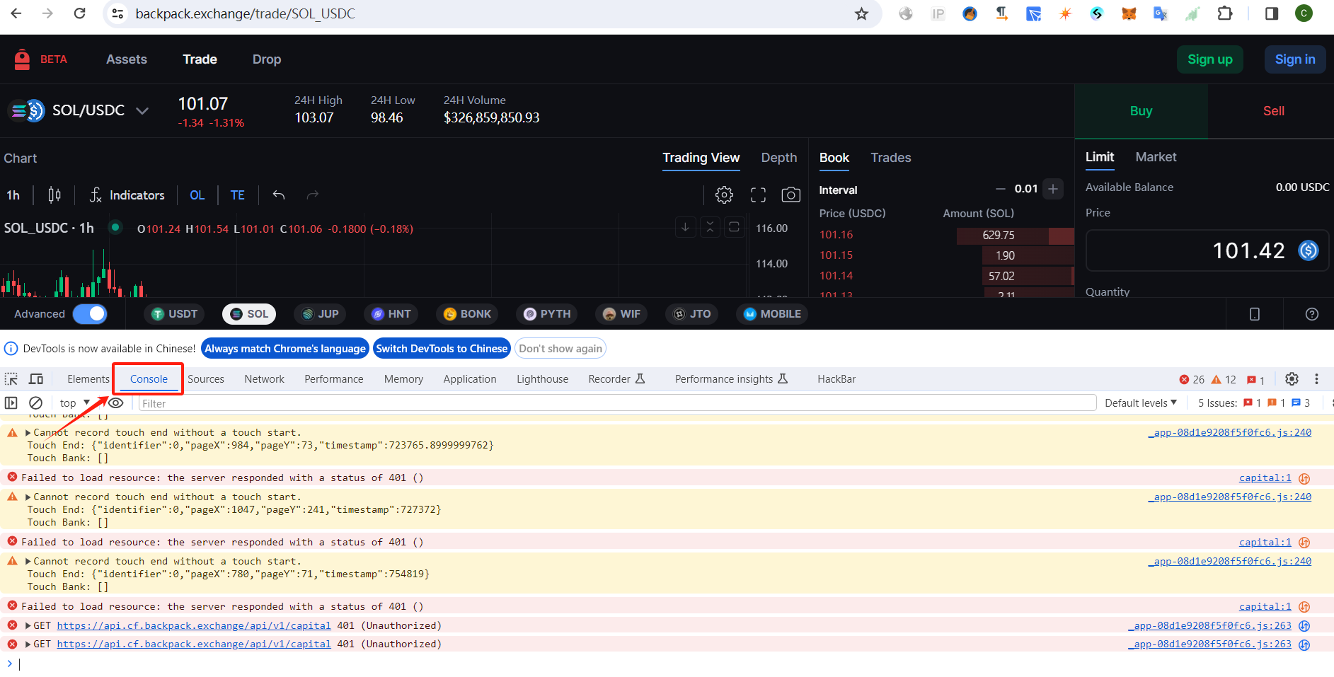Open the help question mark icon
Screen dimensions: 1334x677
[1312, 314]
